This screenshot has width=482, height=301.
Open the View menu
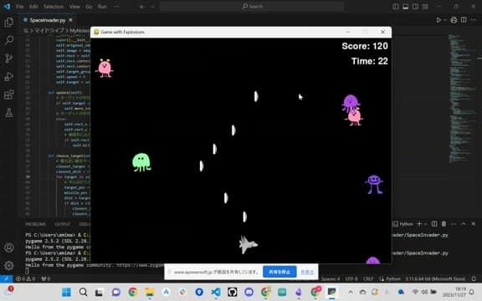(74, 7)
